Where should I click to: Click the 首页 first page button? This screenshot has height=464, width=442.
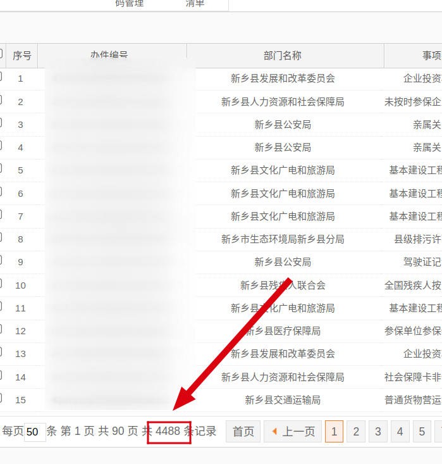243,432
